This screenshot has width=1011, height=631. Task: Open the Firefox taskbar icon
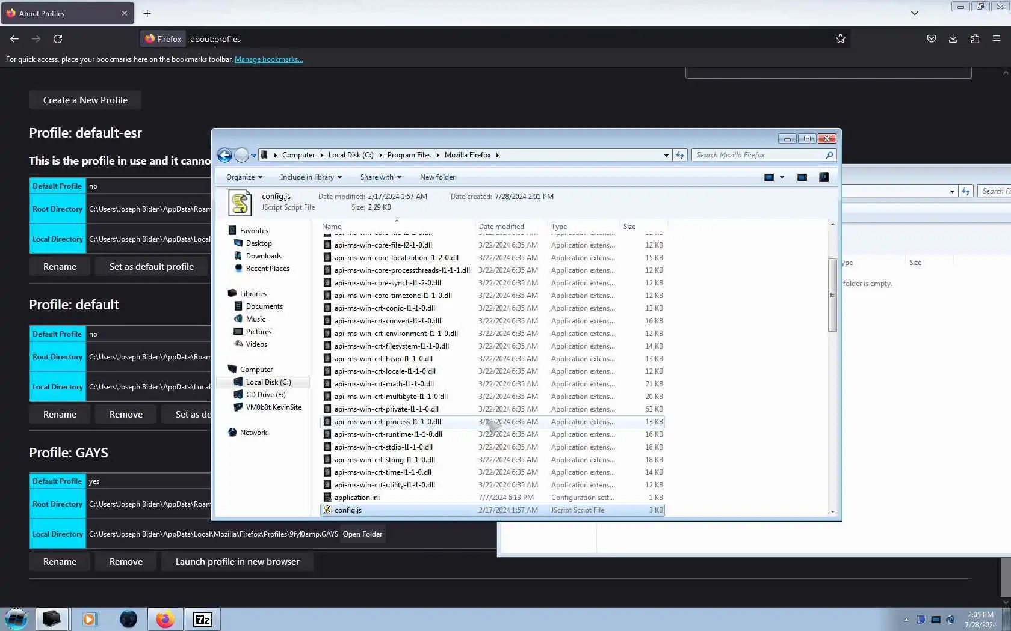point(165,619)
